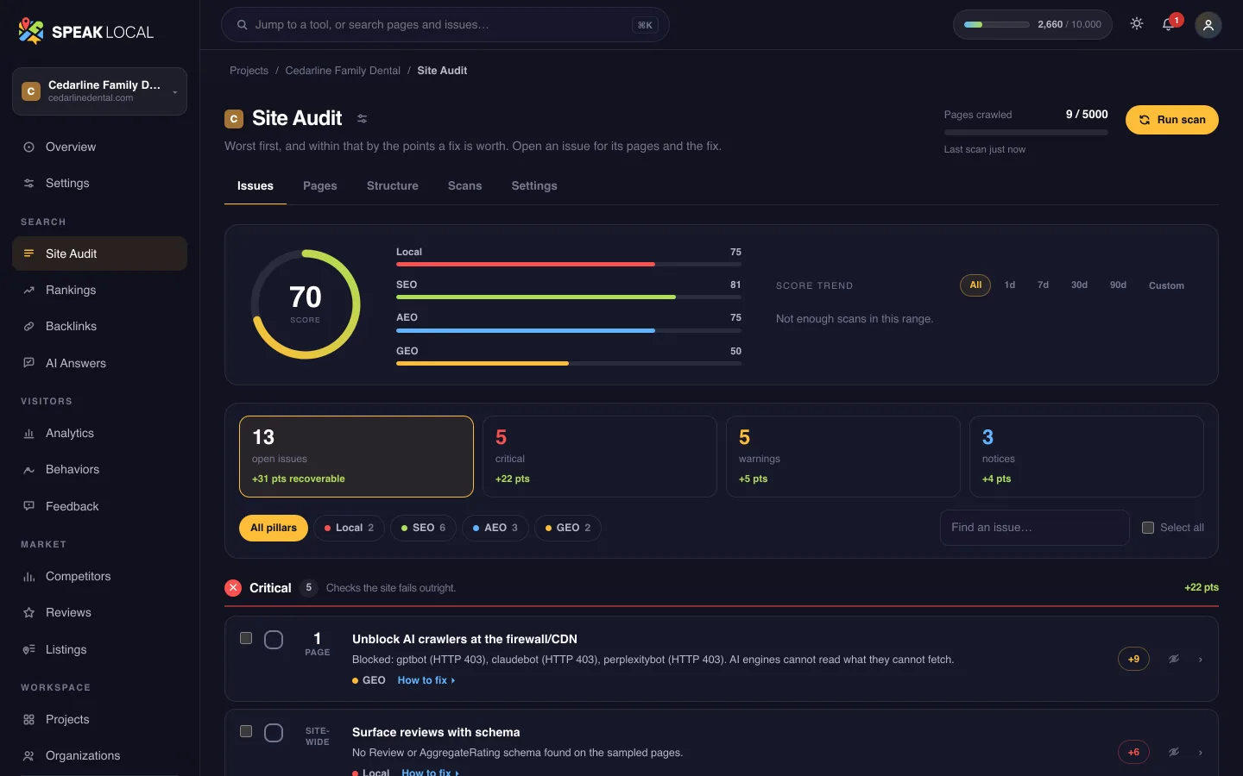
Task: Open the notifications bell
Action: [x=1169, y=24]
